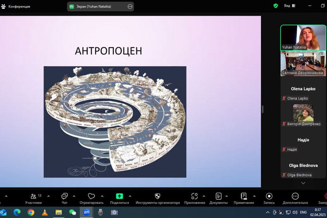This screenshot has width=327, height=218.
Task: Open the Чат chat panel
Action: coord(64,199)
